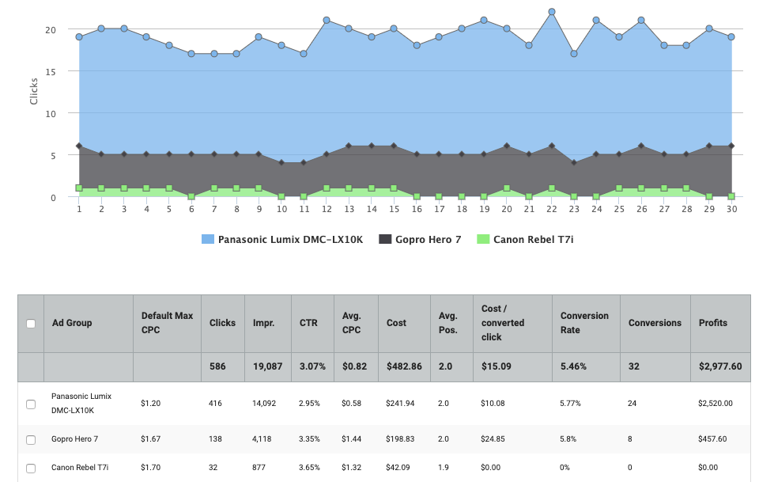The height and width of the screenshot is (482, 759).
Task: Sort by the Cost column header
Action: tap(396, 323)
